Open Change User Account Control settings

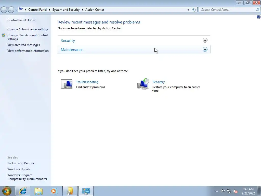(28, 37)
